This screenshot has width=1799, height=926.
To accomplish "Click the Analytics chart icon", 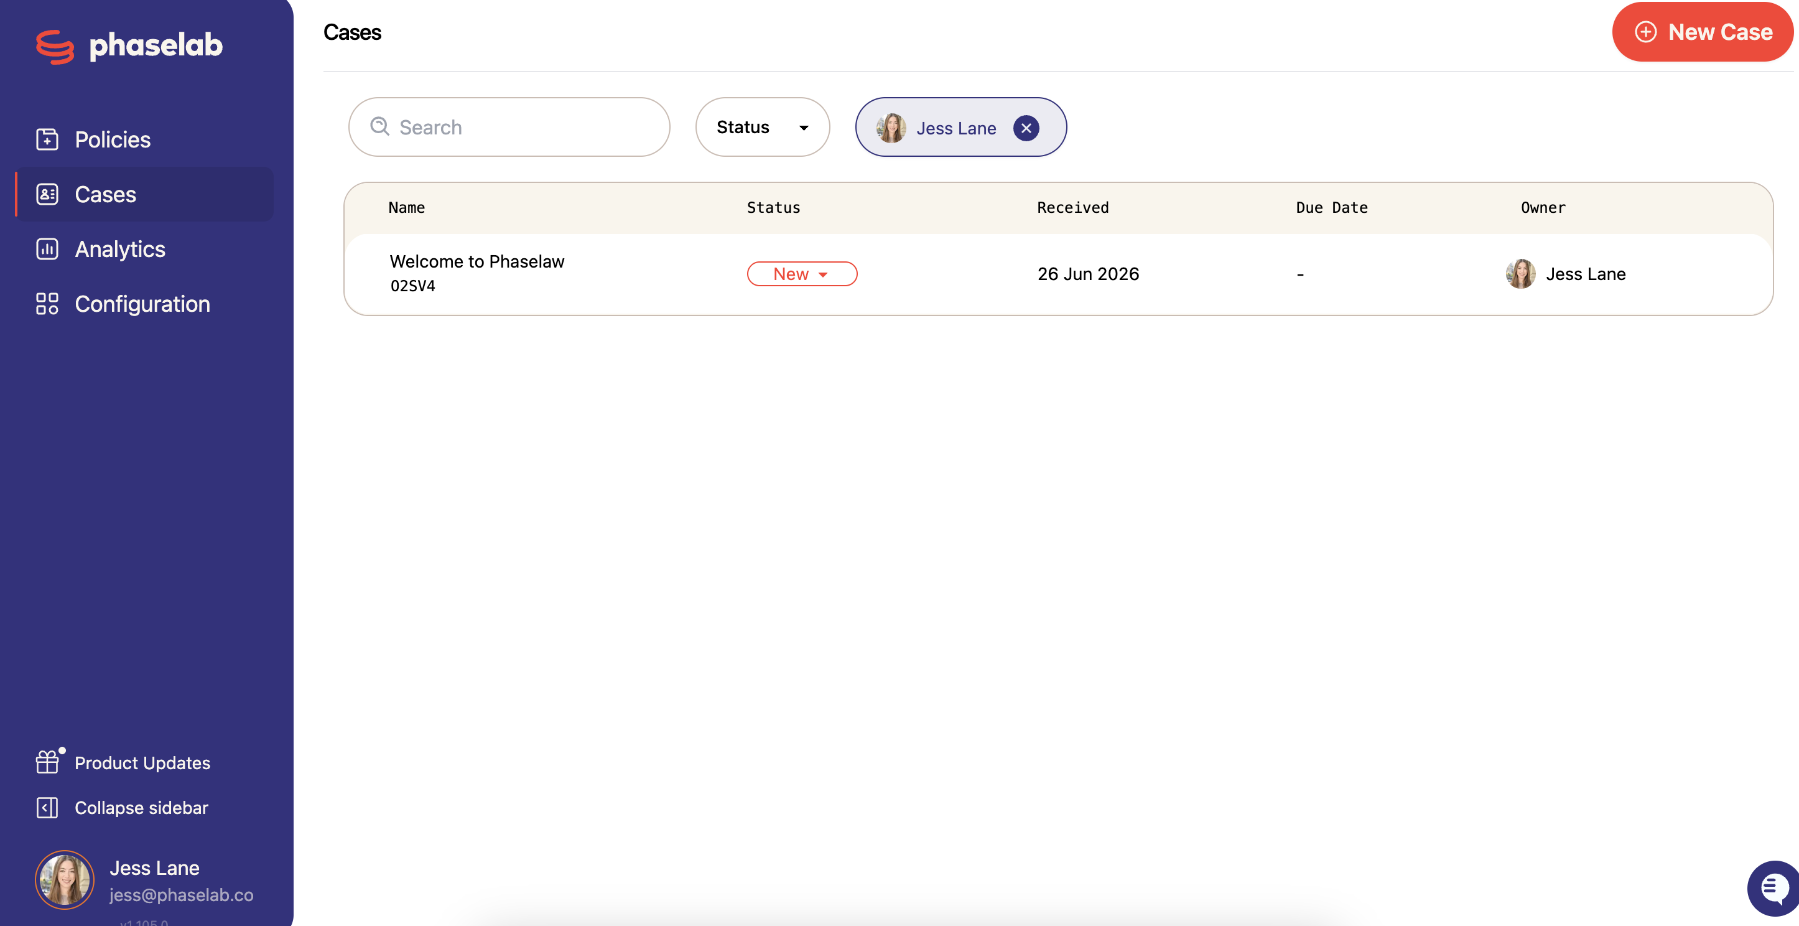I will tap(47, 249).
